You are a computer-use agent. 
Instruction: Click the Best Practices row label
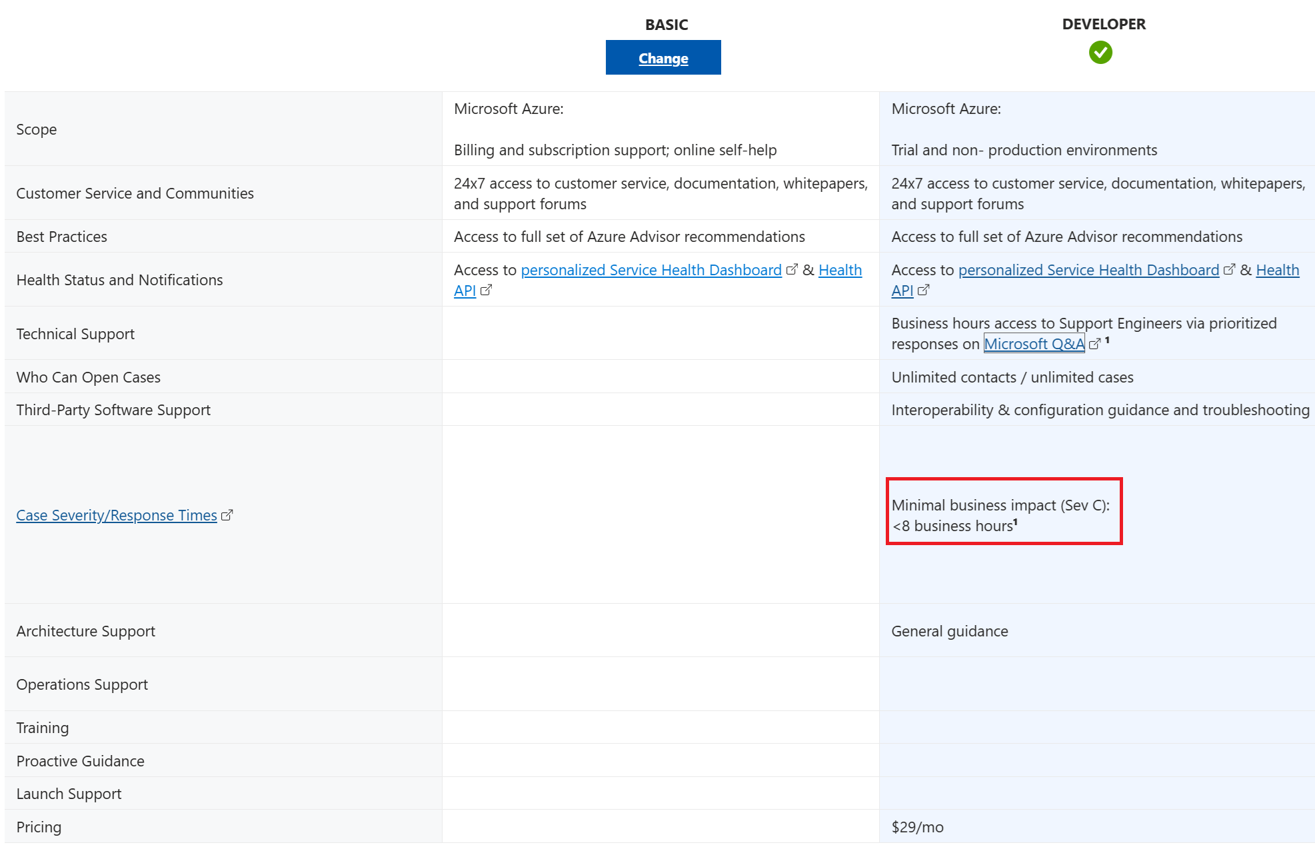tap(62, 237)
